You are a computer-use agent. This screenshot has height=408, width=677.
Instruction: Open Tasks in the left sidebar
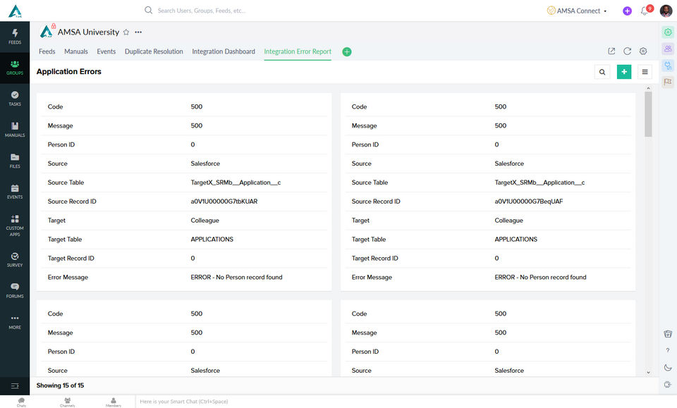tap(15, 99)
